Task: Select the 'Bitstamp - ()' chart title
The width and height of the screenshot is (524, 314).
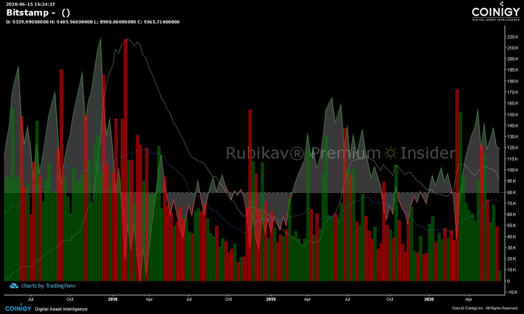Action: click(38, 13)
